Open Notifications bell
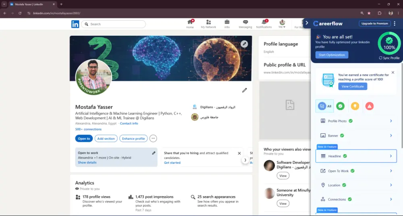This screenshot has height=216, width=403. click(264, 24)
